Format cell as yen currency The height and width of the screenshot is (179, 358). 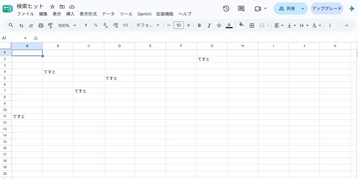[x=86, y=25]
